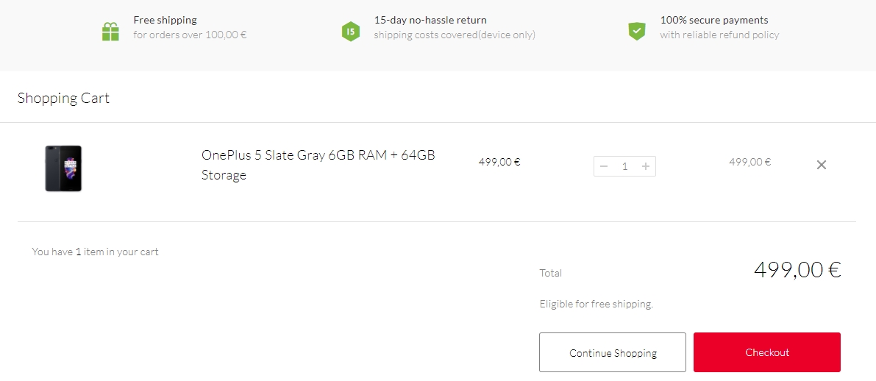Click the large total amount 499,00 €
Viewport: 876px width, 381px height.
pyautogui.click(x=797, y=270)
